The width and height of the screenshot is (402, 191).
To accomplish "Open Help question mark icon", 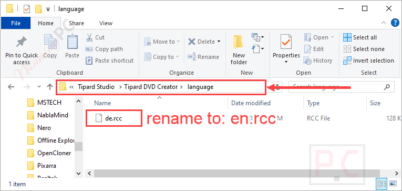I will 395,23.
